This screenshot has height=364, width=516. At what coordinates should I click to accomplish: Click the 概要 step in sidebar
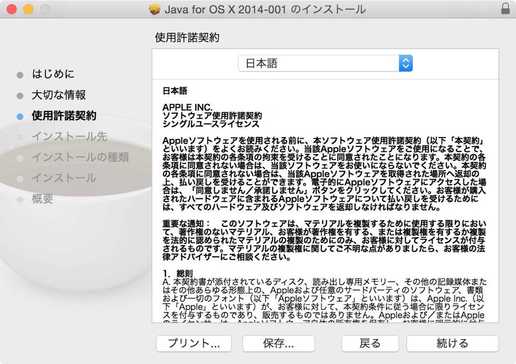[x=42, y=198]
